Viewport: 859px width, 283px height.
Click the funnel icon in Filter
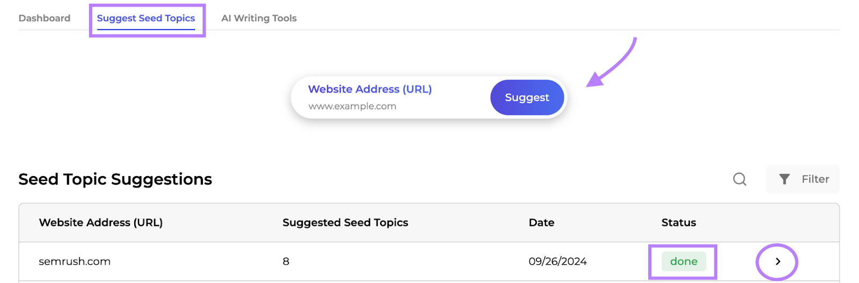[x=784, y=179]
